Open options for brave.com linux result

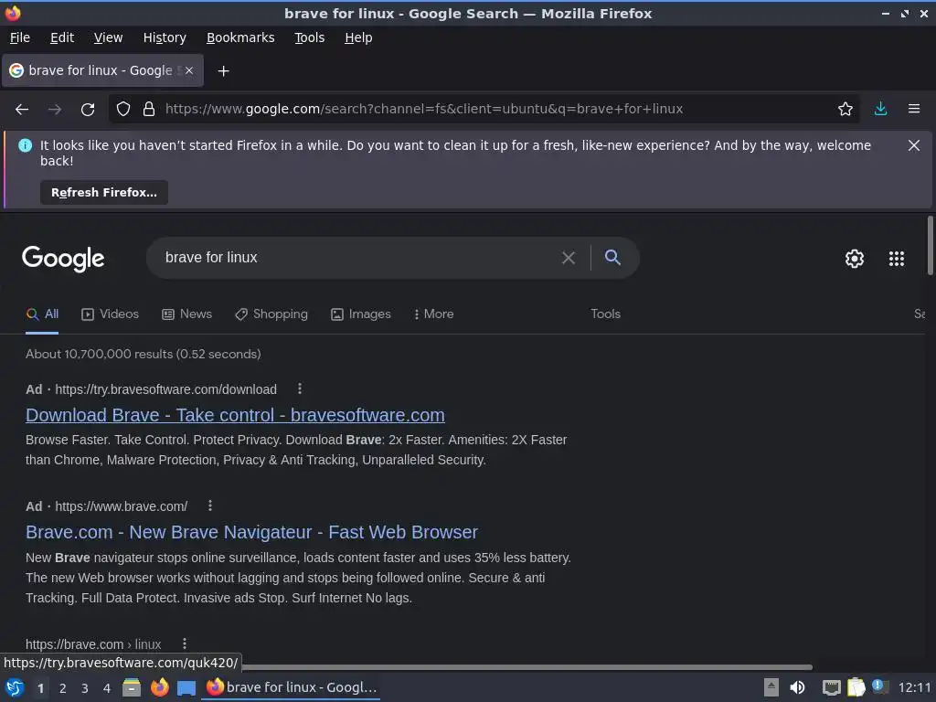[x=185, y=643]
